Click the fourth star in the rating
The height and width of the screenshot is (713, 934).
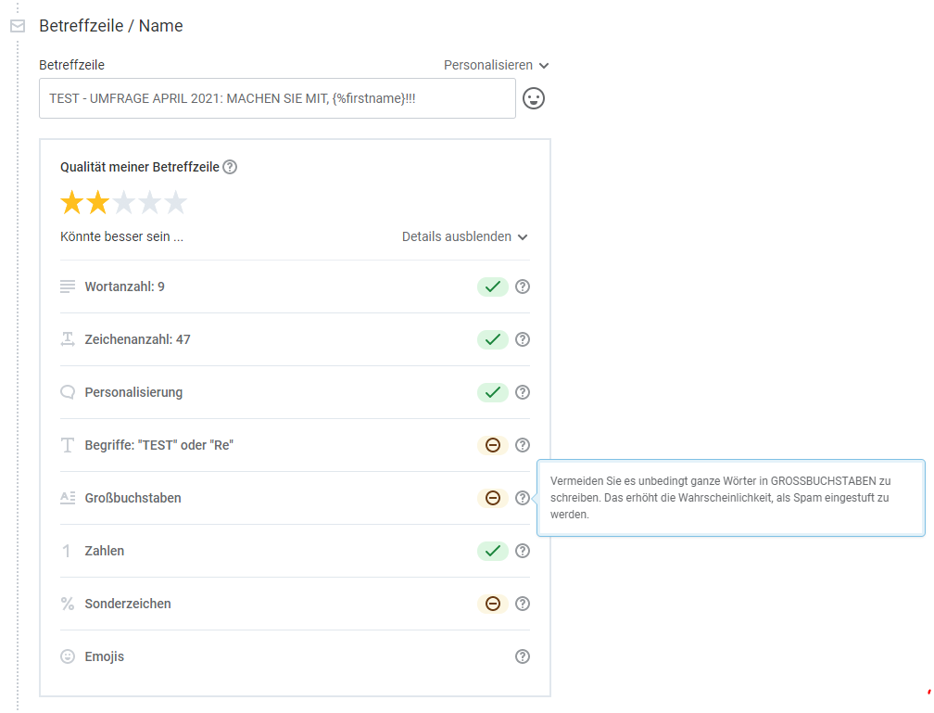coord(149,201)
